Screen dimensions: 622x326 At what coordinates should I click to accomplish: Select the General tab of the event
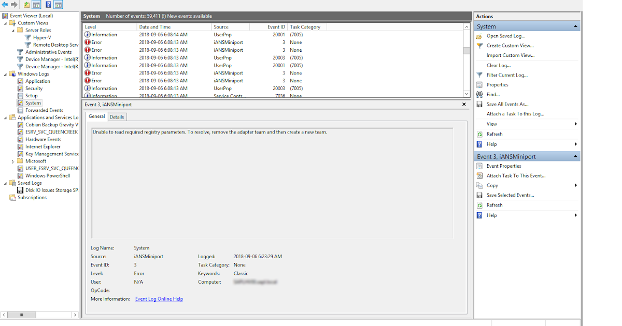point(96,117)
